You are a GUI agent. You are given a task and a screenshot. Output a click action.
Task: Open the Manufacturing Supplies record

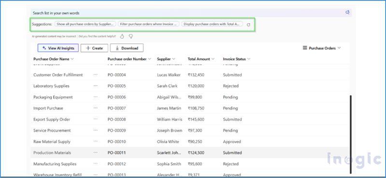55,164
